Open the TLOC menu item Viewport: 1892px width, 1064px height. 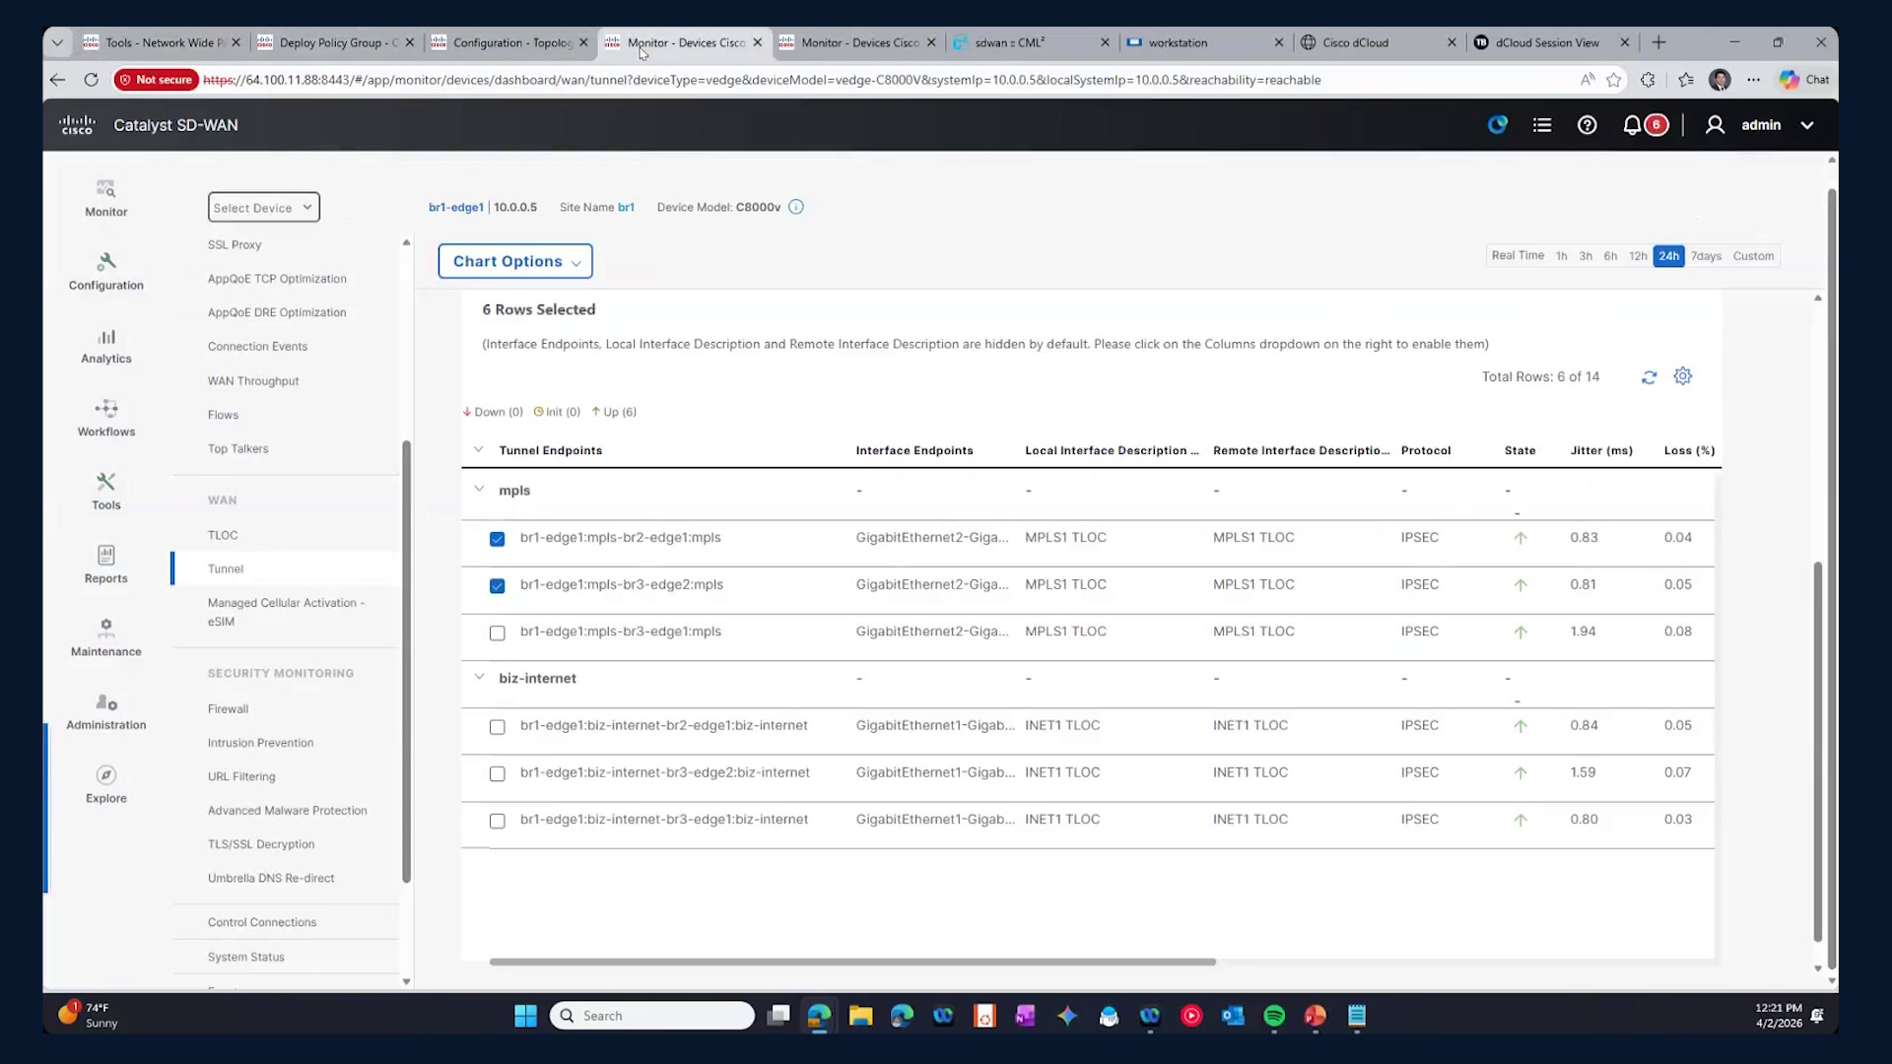coord(223,535)
